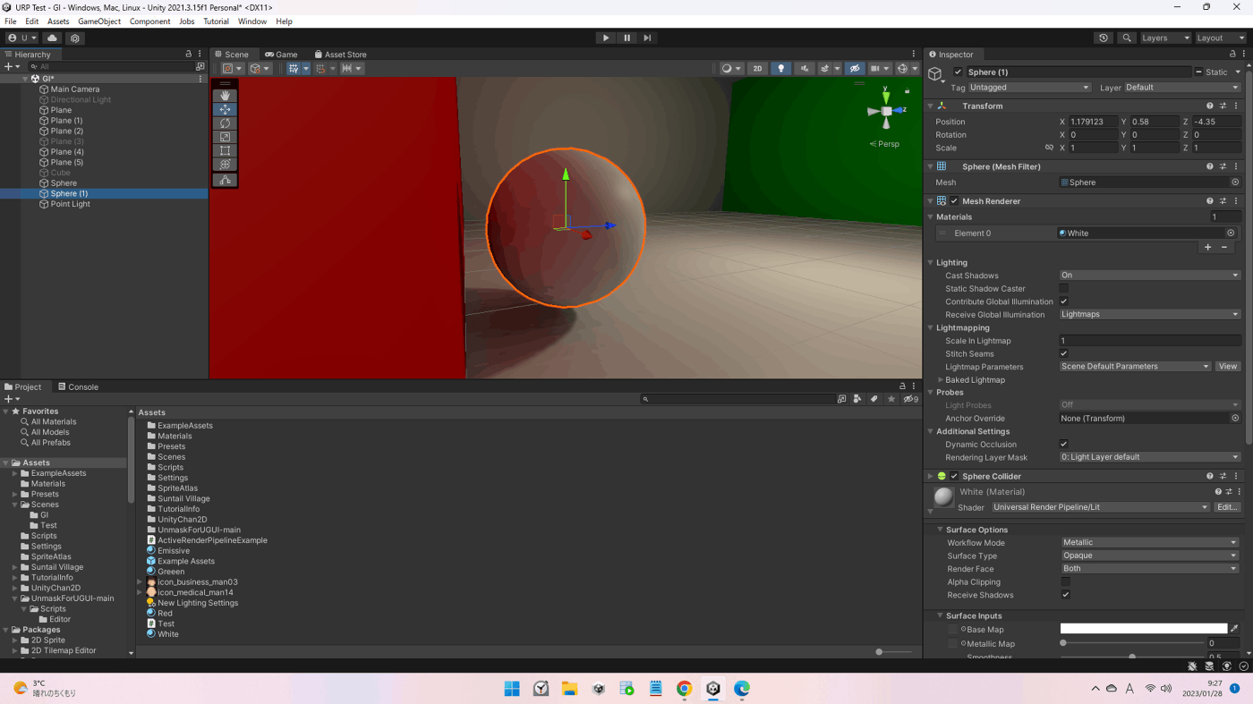Switch to the Console tab
The width and height of the screenshot is (1253, 704).
pos(78,386)
